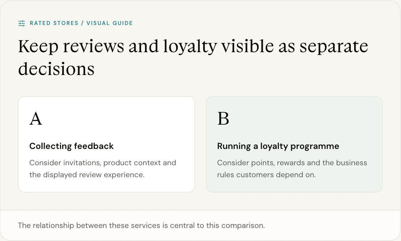The image size is (401, 241).
Task: Select card A Collecting feedback
Action: coord(107,144)
